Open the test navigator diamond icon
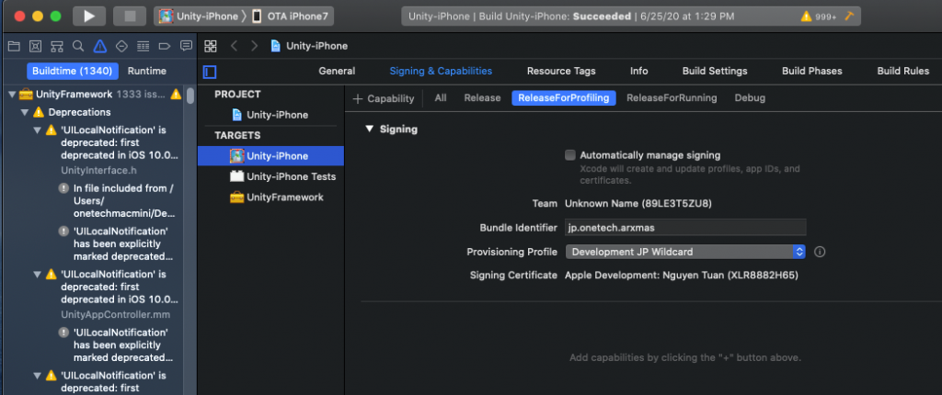The height and width of the screenshot is (395, 942). click(121, 46)
